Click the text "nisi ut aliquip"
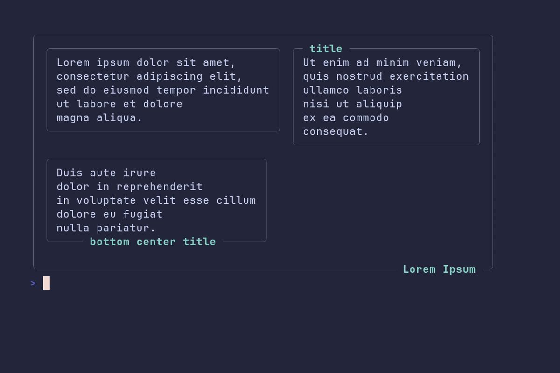560x373 pixels. [x=352, y=104]
